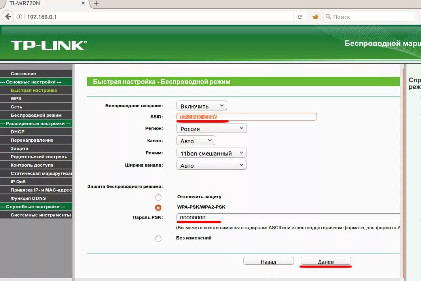
Task: Click the Быстрая настройка - Беспроводной режим heading
Action: (161, 82)
